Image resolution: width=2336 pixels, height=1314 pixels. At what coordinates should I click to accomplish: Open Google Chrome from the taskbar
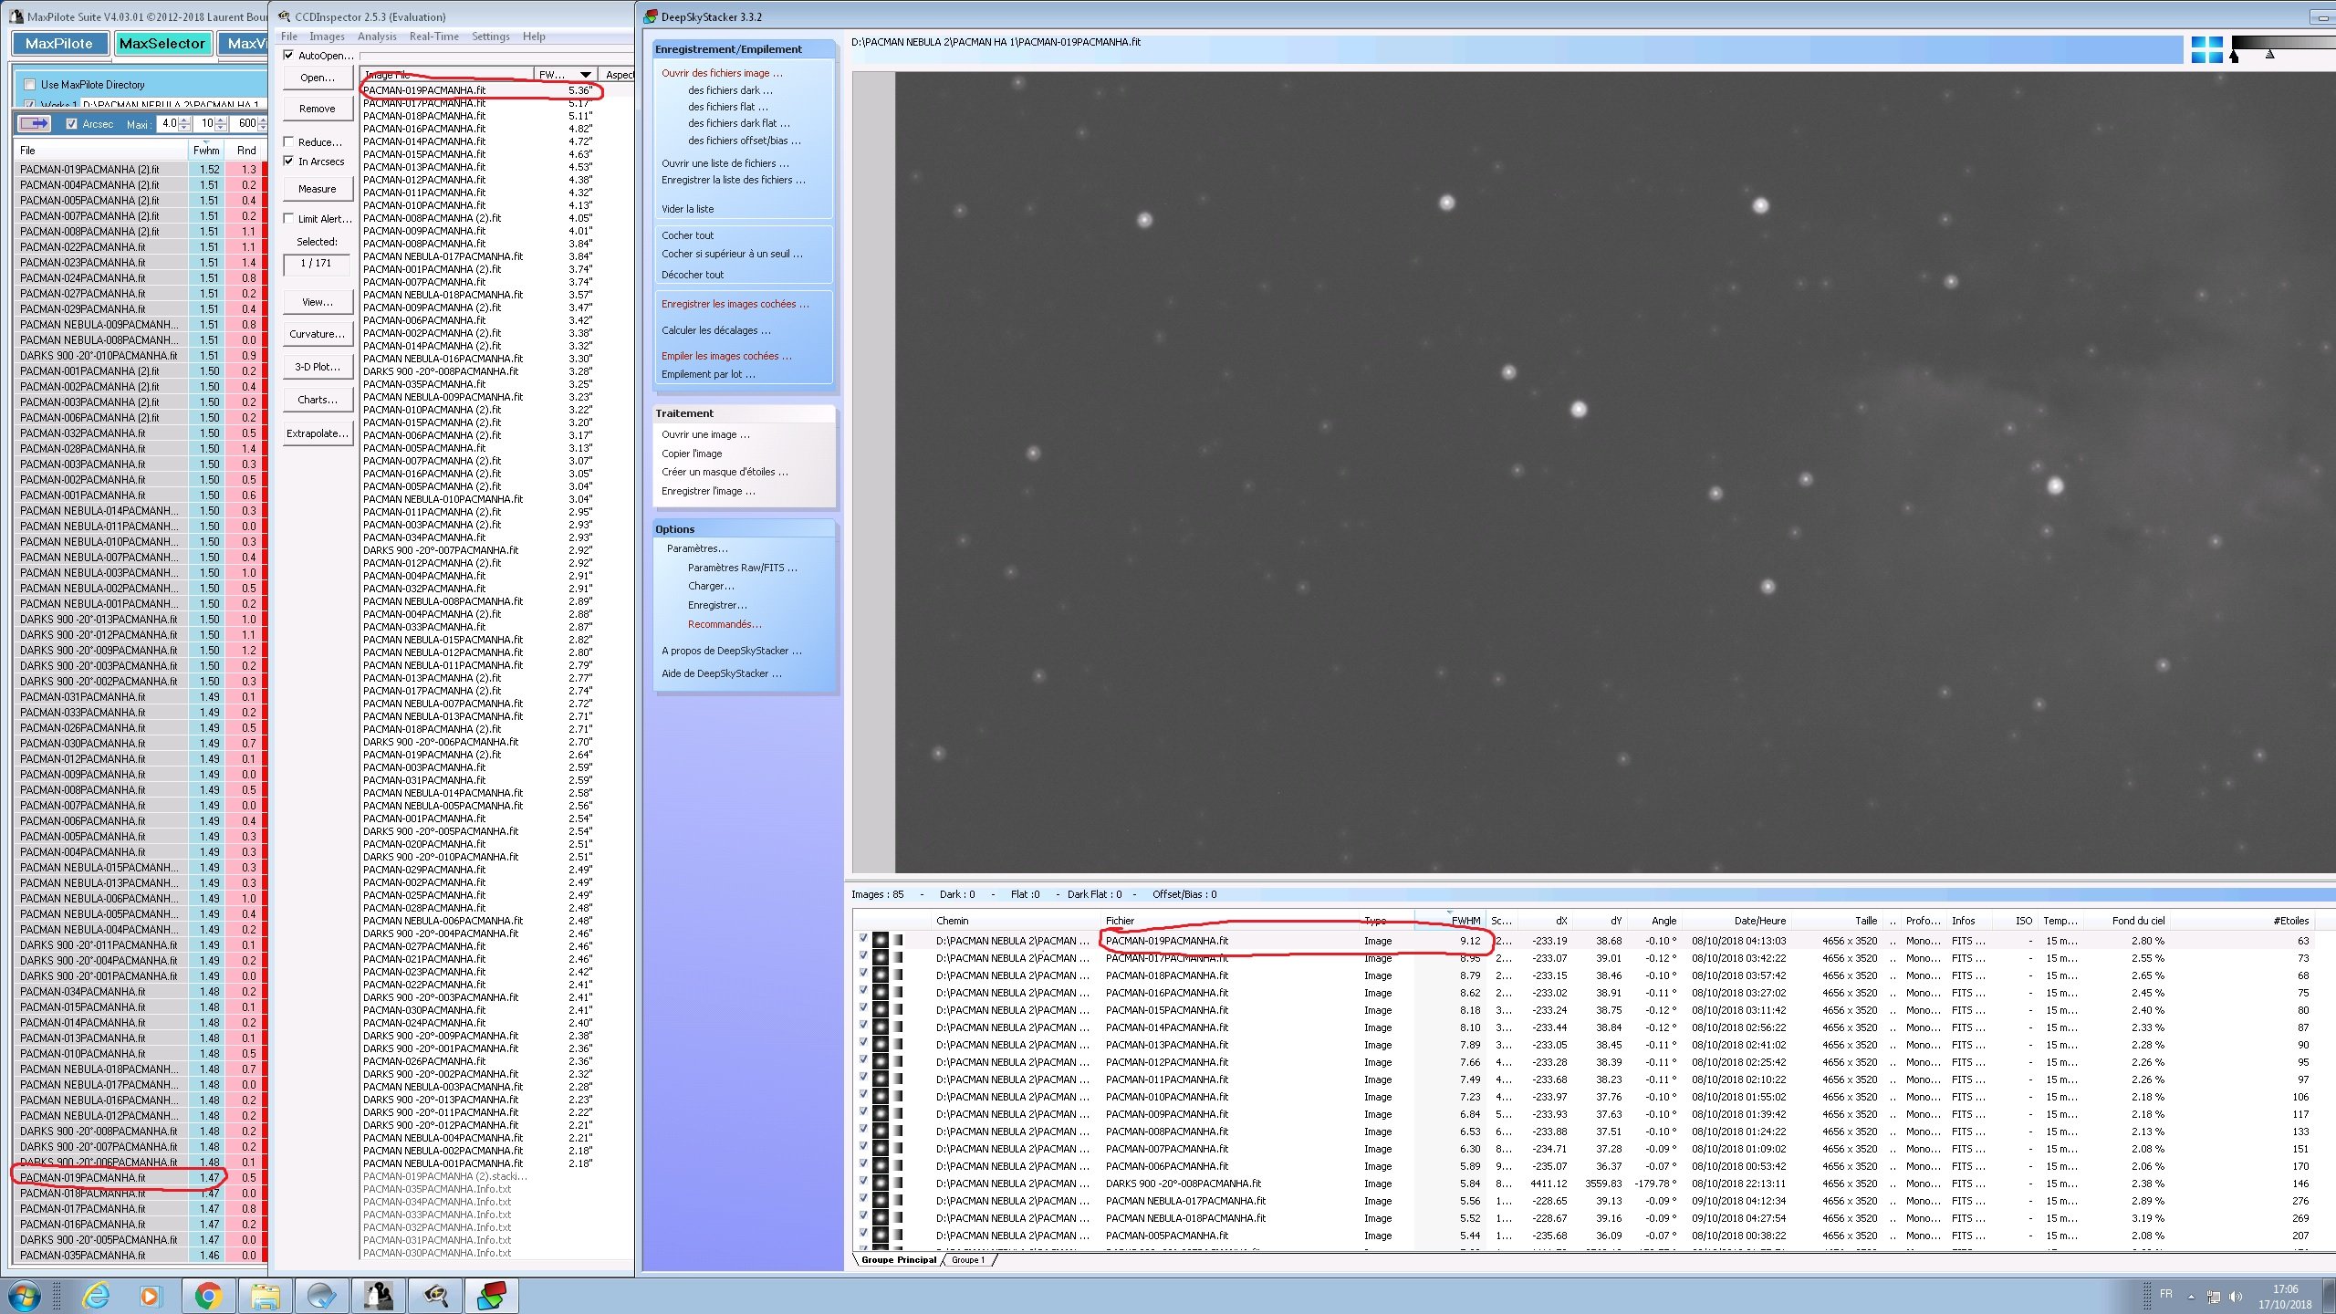[x=208, y=1296]
